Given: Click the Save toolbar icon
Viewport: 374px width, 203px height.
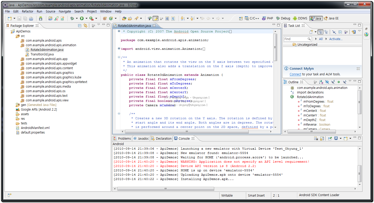Looking at the screenshot, I should click(19, 18).
